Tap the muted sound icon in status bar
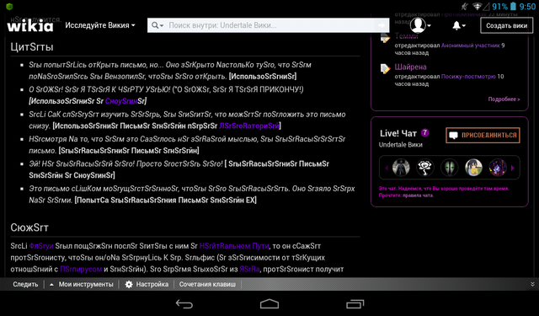Screen dimensions: 539x316 tap(465, 6)
